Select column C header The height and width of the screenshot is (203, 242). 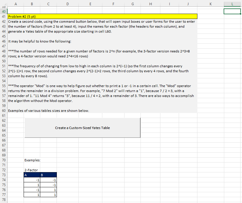48,4
